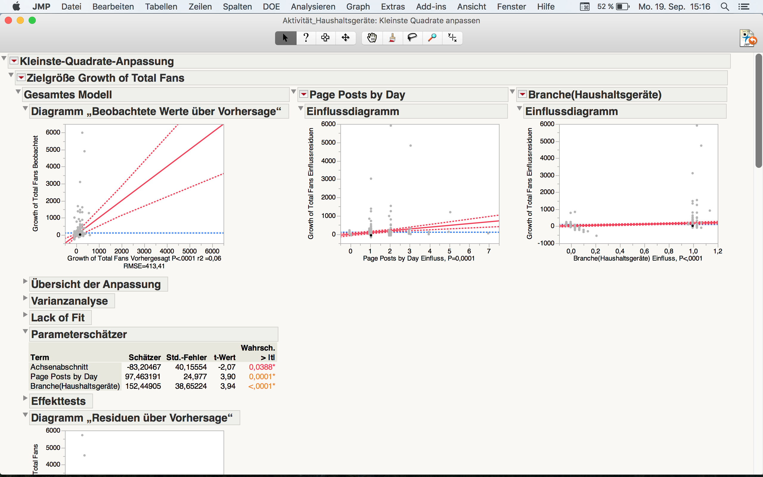Screen dimensions: 763x477
Task: Select the crosshairs tool
Action: click(452, 38)
